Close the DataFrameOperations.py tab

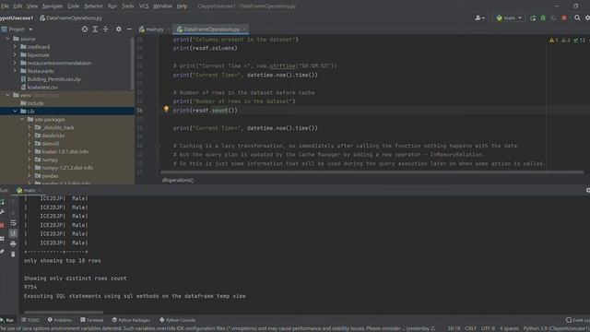click(244, 30)
